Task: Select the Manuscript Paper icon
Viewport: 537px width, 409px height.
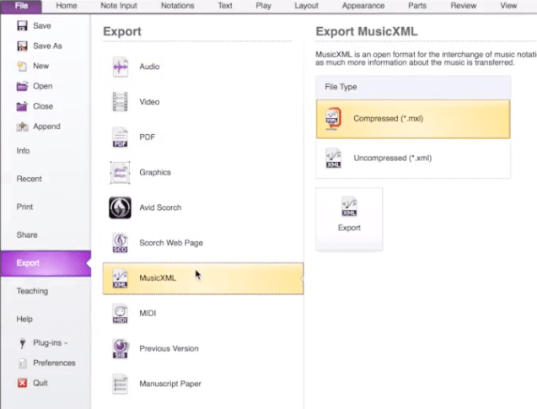Action: click(121, 384)
